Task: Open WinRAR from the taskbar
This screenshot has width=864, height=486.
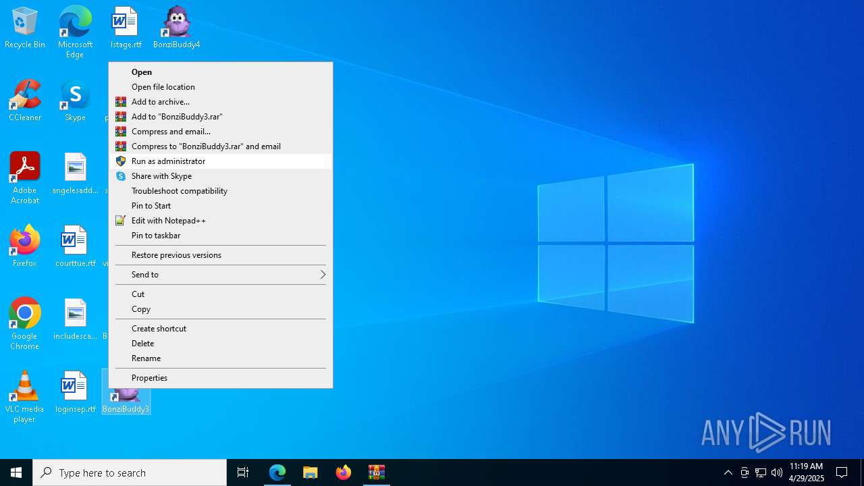Action: pyautogui.click(x=377, y=473)
